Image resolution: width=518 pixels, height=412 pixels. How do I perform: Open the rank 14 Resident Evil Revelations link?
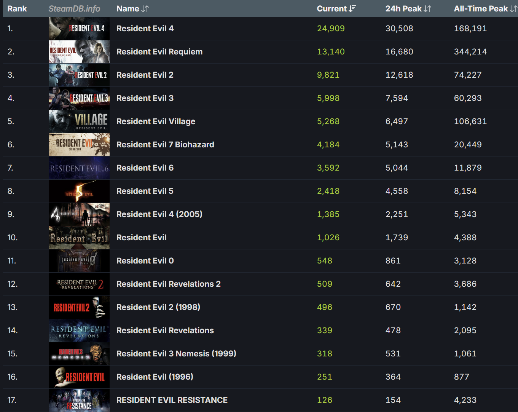165,331
